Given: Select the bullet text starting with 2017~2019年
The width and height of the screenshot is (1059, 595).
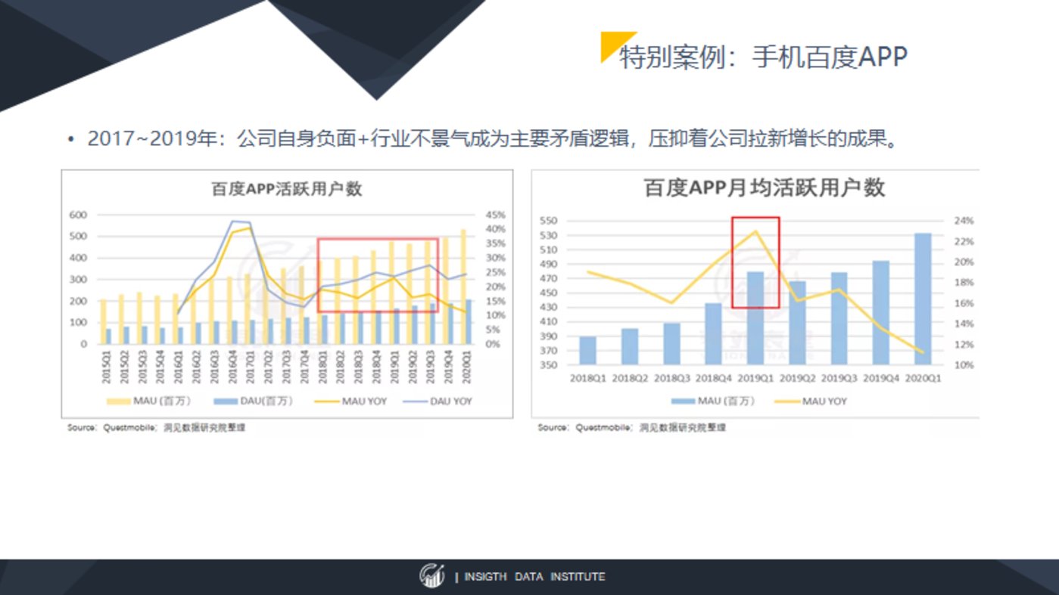Looking at the screenshot, I should pyautogui.click(x=492, y=140).
